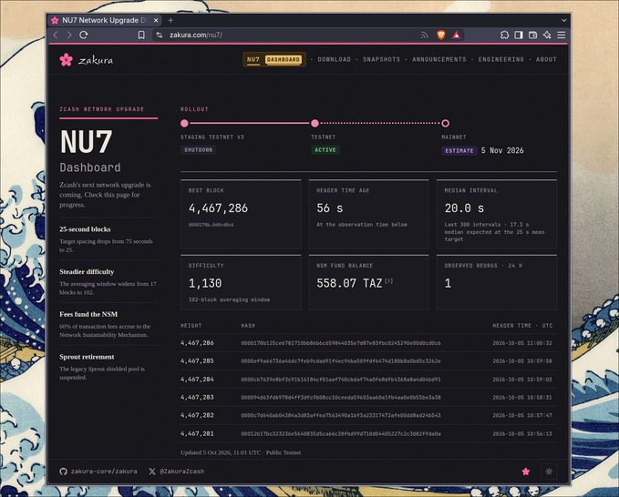Click the ACTIVE testnet badge
Viewport: 619px width, 497px height.
tap(325, 150)
